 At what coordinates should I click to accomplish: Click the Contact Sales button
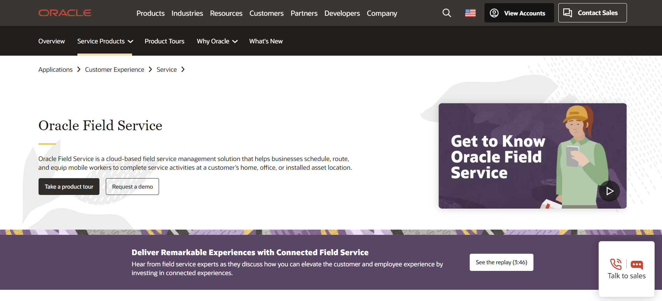coord(592,13)
